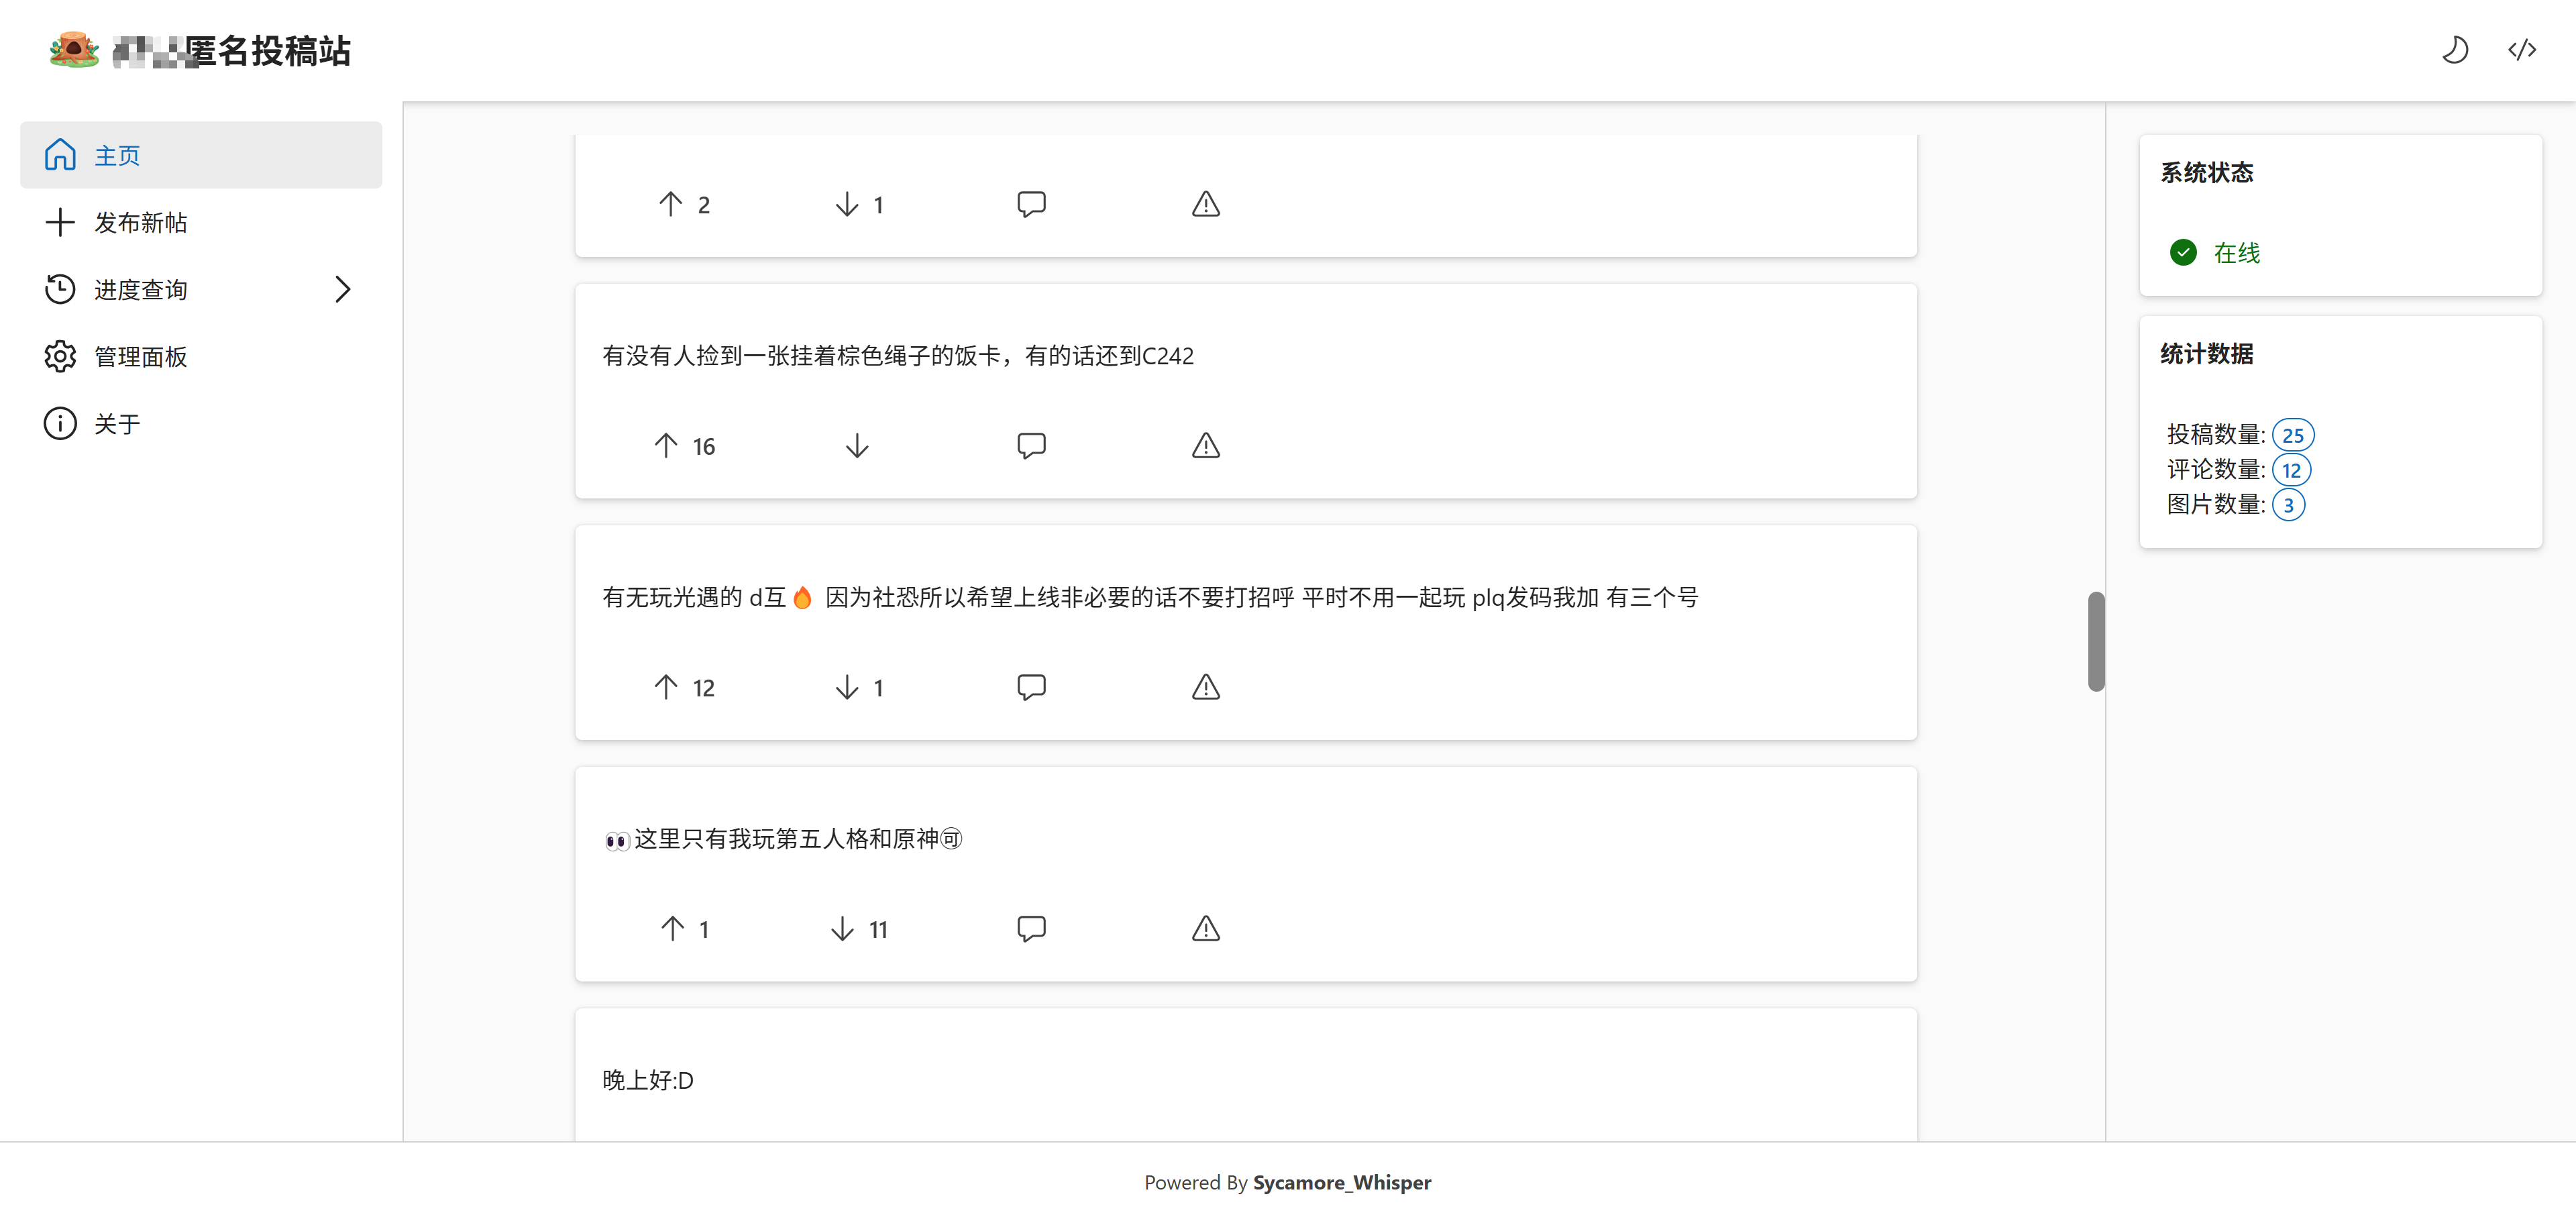Go to 主页 in the sidebar
Viewport: 2576px width, 1217px height.
click(x=117, y=155)
